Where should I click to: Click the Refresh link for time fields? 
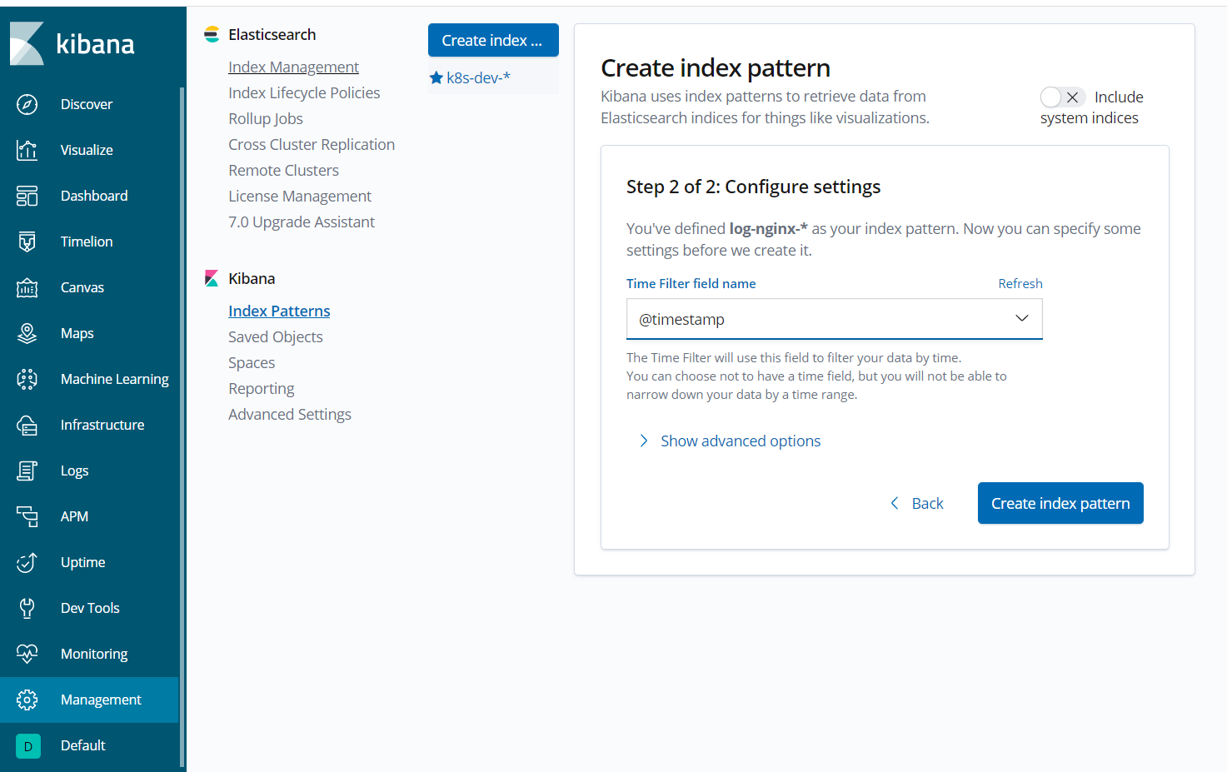click(1020, 283)
